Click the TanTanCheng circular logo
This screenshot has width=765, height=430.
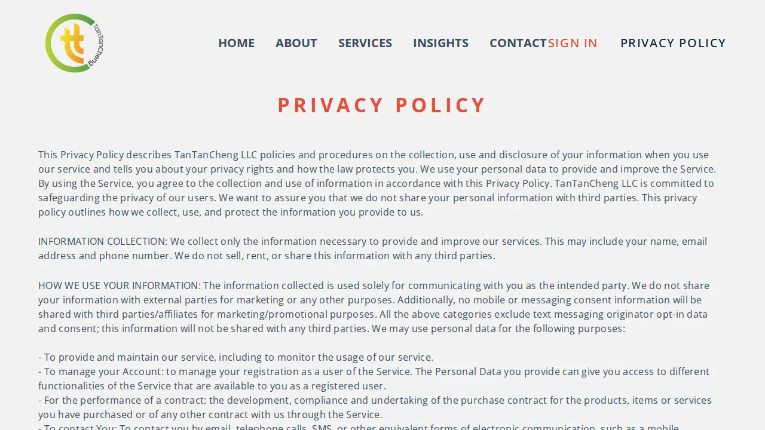(x=75, y=43)
